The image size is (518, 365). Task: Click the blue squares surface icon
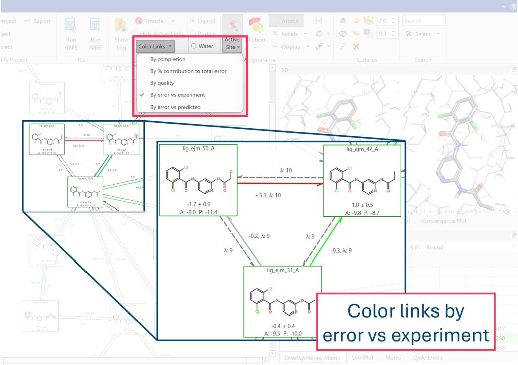point(368,33)
